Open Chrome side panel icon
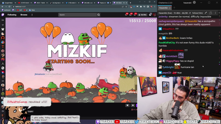The width and height of the screenshot is (221, 124). [x=148, y=7]
